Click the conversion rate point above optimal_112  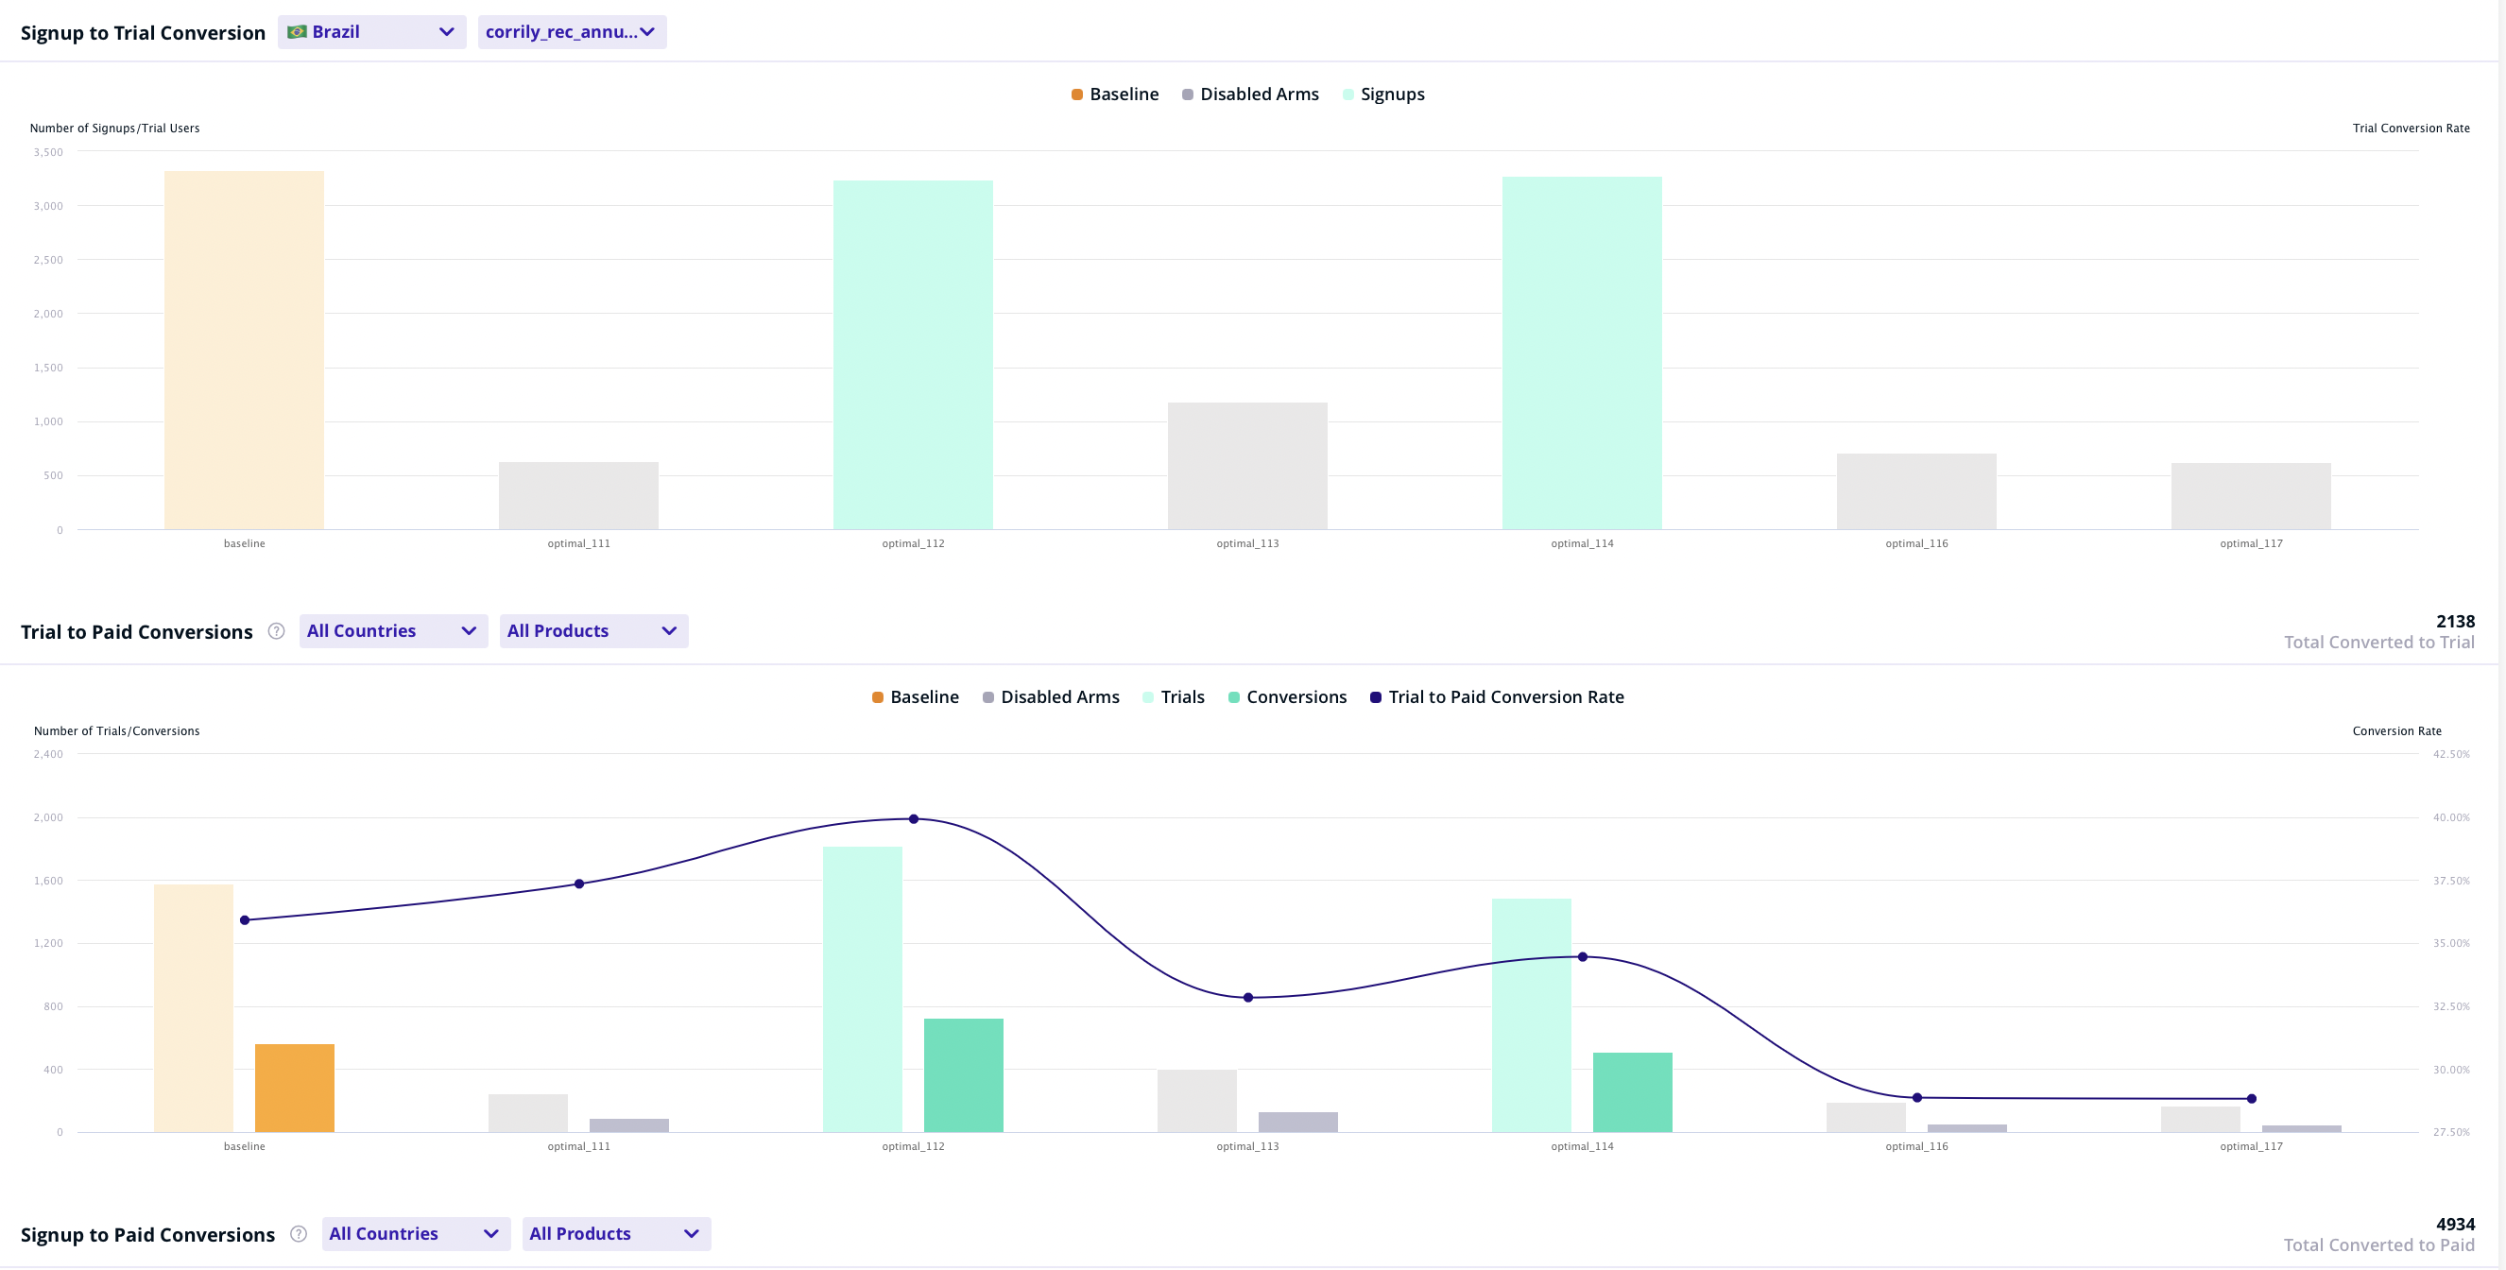click(913, 818)
